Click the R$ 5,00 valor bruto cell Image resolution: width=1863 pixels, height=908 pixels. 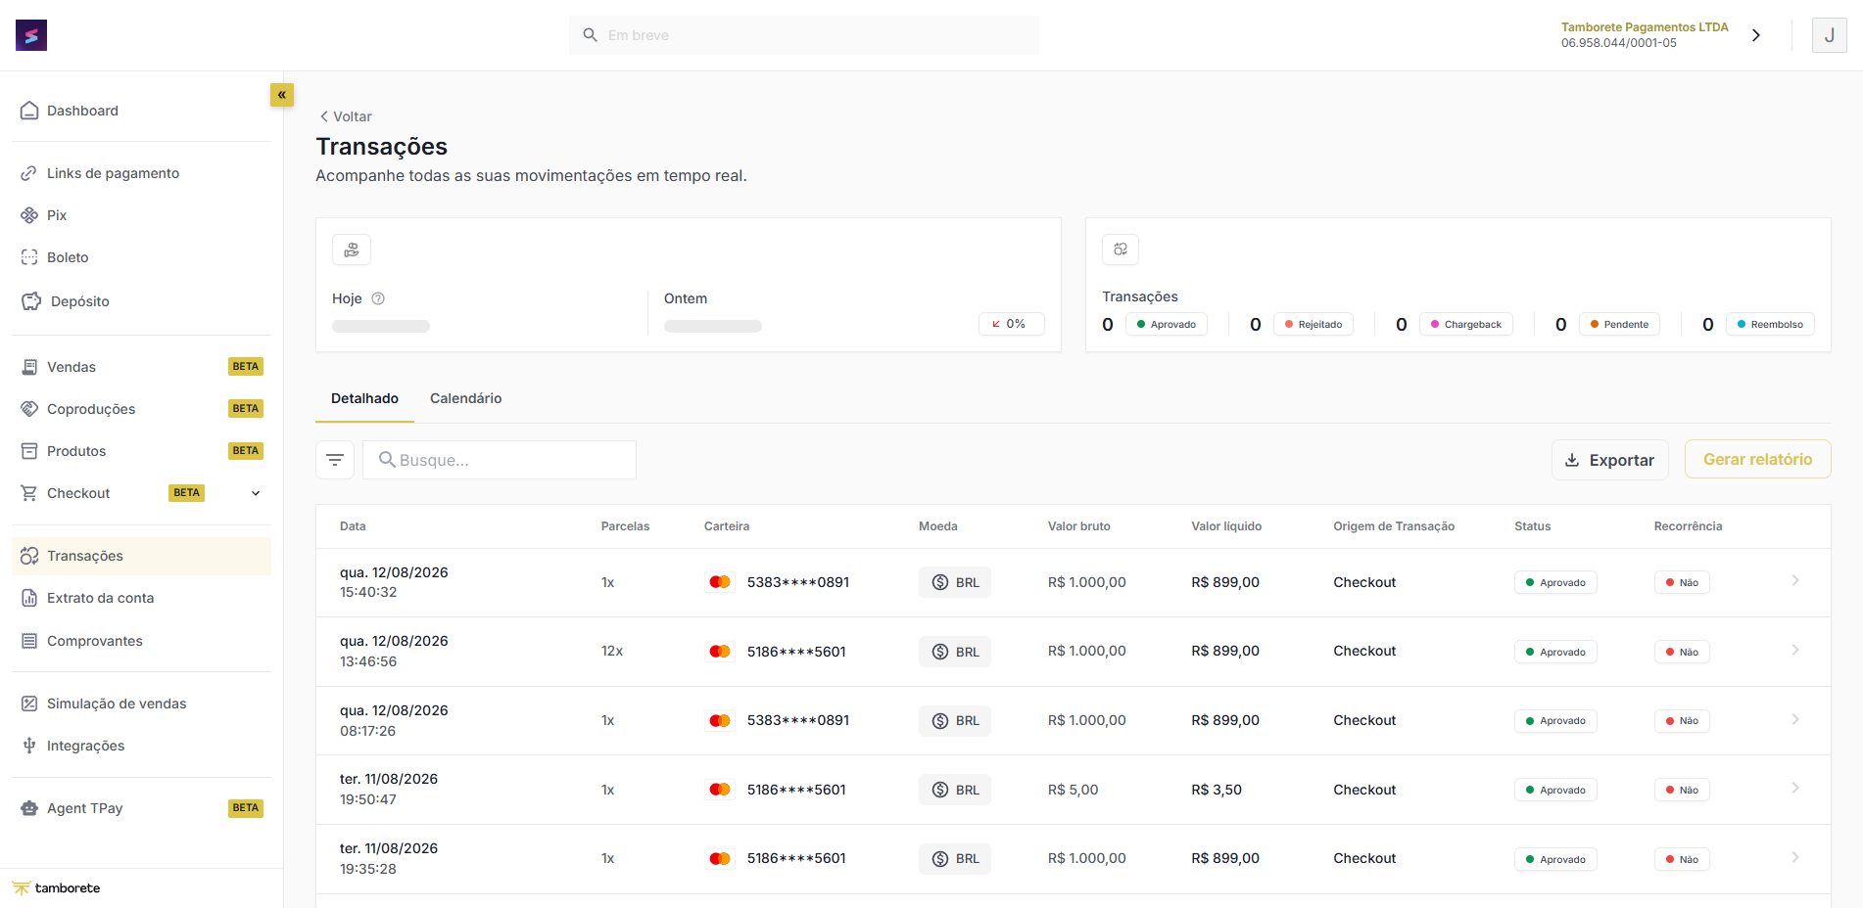tap(1073, 790)
